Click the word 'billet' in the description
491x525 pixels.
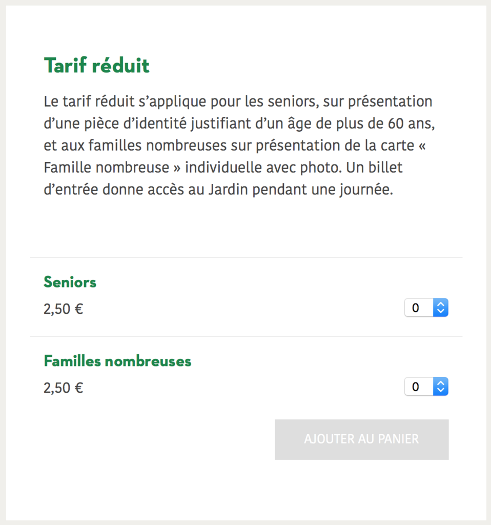click(x=385, y=167)
